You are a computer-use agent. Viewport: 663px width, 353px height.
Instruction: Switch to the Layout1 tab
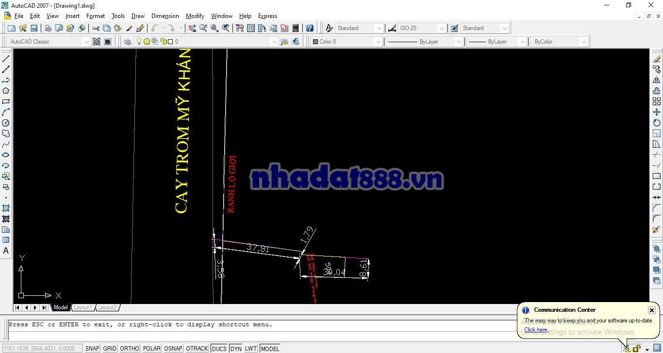pyautogui.click(x=83, y=307)
